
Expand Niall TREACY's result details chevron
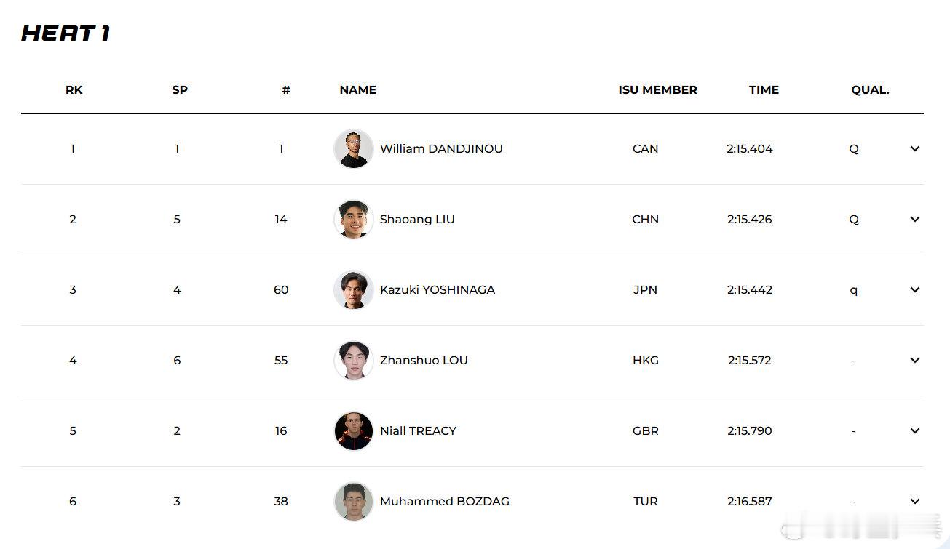[x=915, y=431]
